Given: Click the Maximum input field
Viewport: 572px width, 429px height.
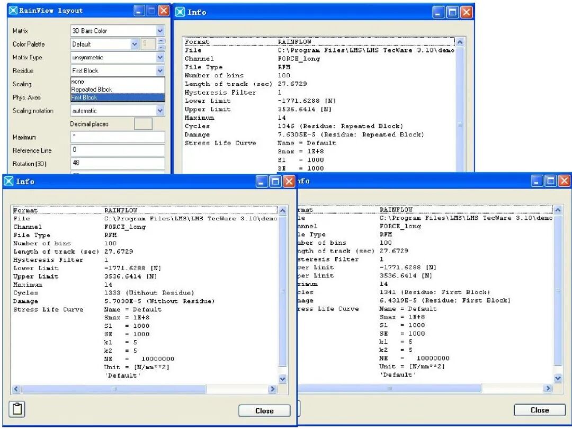Looking at the screenshot, I should tap(118, 137).
